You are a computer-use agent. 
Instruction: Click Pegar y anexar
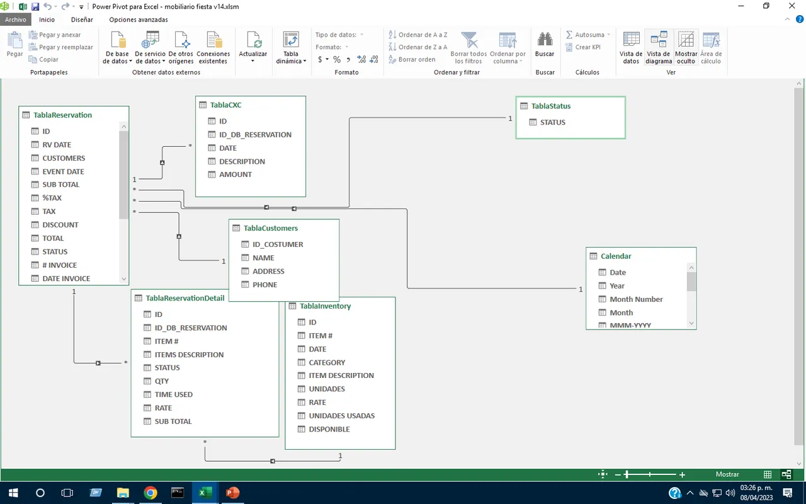click(55, 35)
